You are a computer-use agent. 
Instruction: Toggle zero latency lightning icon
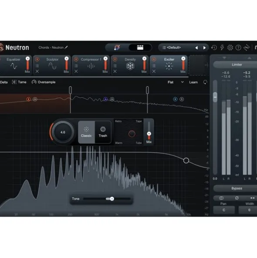tap(222, 48)
